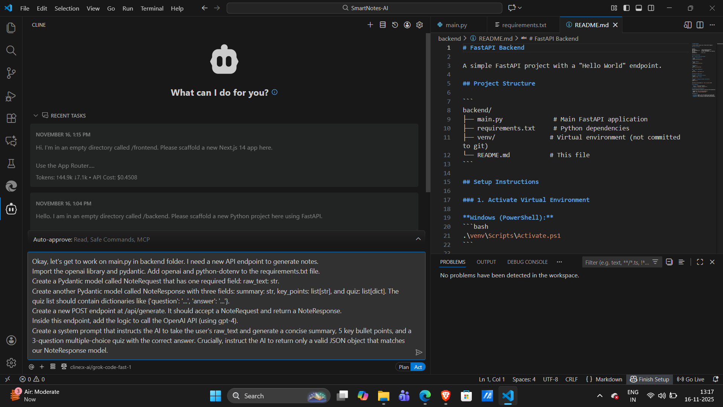This screenshot has width=723, height=407.
Task: Open Cline task history icon
Action: tap(395, 25)
